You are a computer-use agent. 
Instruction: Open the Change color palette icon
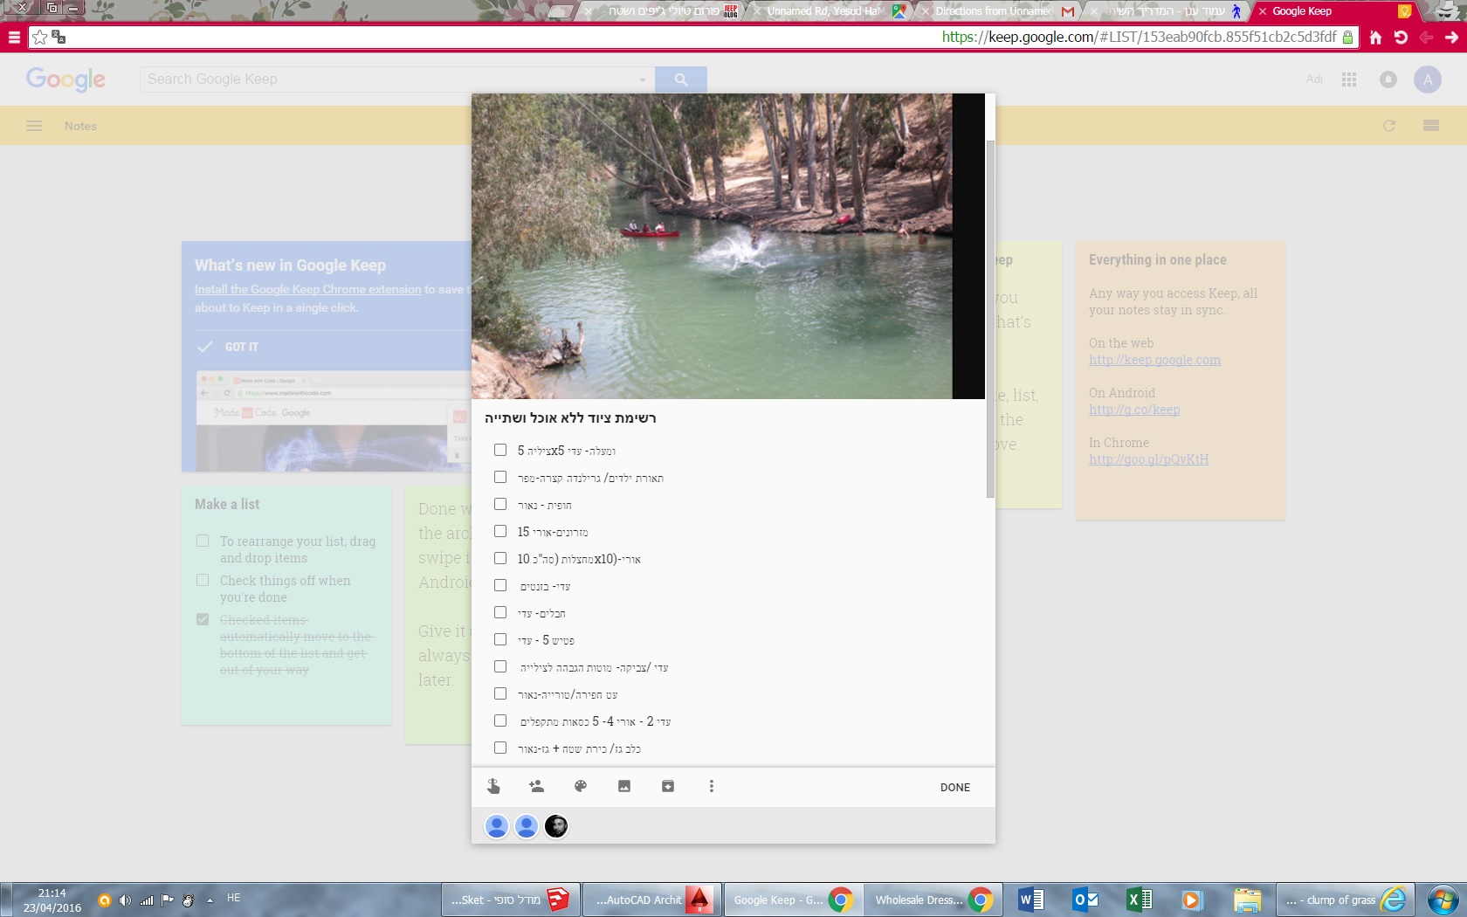[x=581, y=786]
